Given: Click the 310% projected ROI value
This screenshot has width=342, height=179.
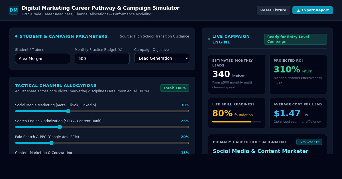Looking at the screenshot, I should pos(293,70).
